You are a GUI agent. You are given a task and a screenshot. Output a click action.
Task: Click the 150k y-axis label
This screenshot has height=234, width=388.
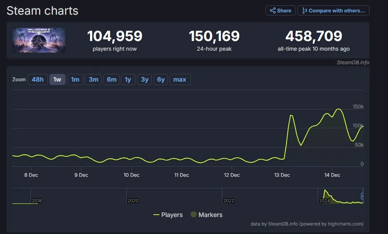pyautogui.click(x=358, y=107)
